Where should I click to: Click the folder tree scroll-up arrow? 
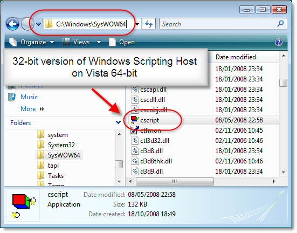(119, 135)
